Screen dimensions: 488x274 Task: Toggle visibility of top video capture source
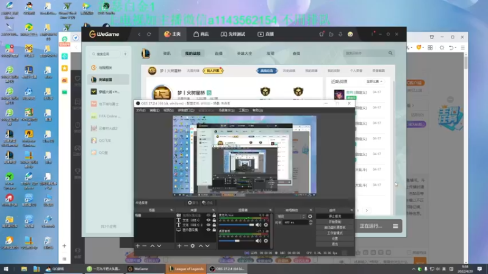tap(209, 215)
